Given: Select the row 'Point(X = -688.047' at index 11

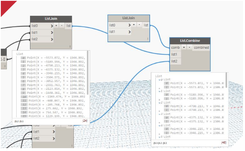Looking at the screenshot, I should (53, 101).
